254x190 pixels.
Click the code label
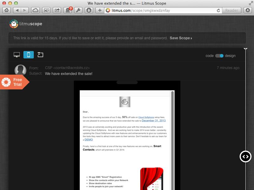tap(210, 56)
